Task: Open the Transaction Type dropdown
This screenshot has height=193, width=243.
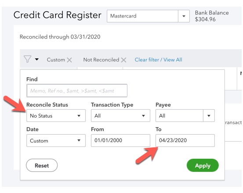Action: 120,116
